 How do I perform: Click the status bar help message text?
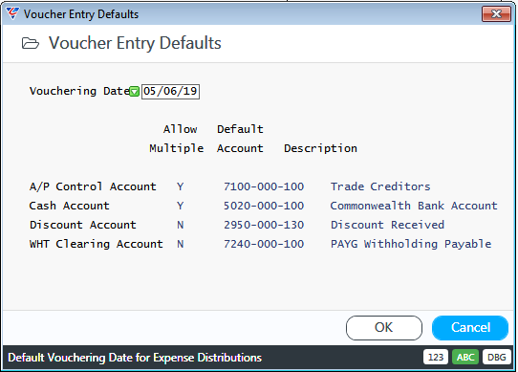point(135,358)
